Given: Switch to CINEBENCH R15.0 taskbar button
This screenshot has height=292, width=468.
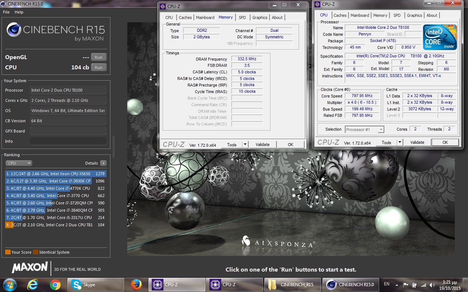Looking at the screenshot, I should tap(350, 285).
